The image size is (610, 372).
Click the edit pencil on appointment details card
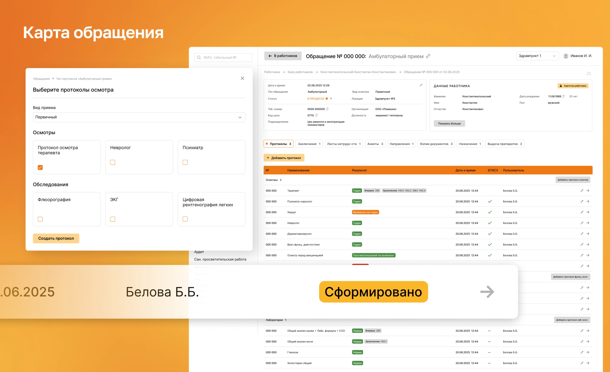click(421, 85)
